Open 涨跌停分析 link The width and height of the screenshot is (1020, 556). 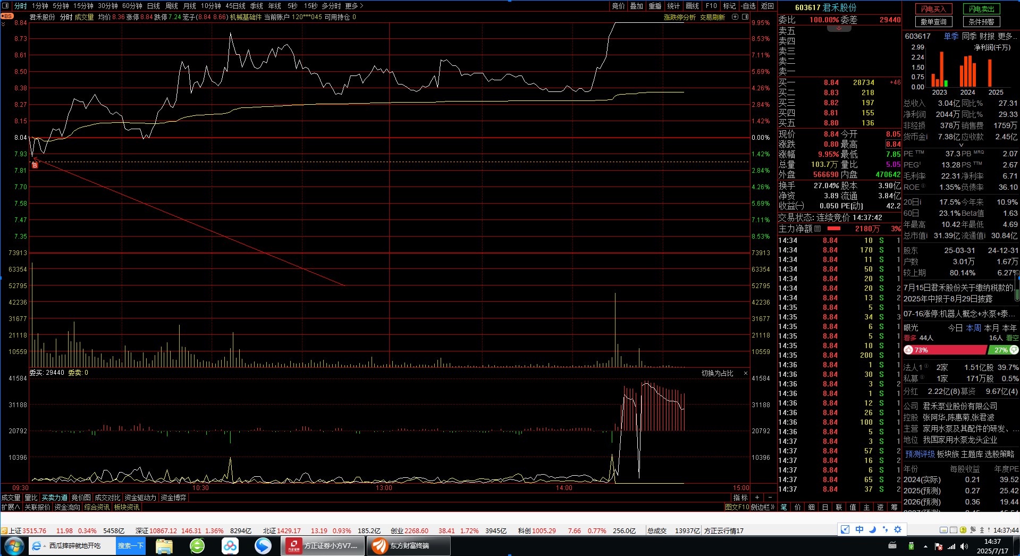(679, 17)
